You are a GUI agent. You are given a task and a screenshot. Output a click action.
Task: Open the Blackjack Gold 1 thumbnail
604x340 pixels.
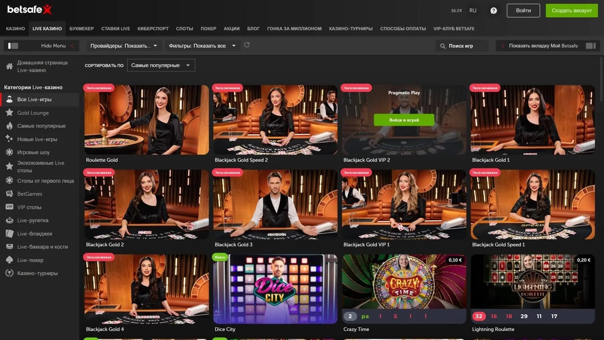[533, 120]
